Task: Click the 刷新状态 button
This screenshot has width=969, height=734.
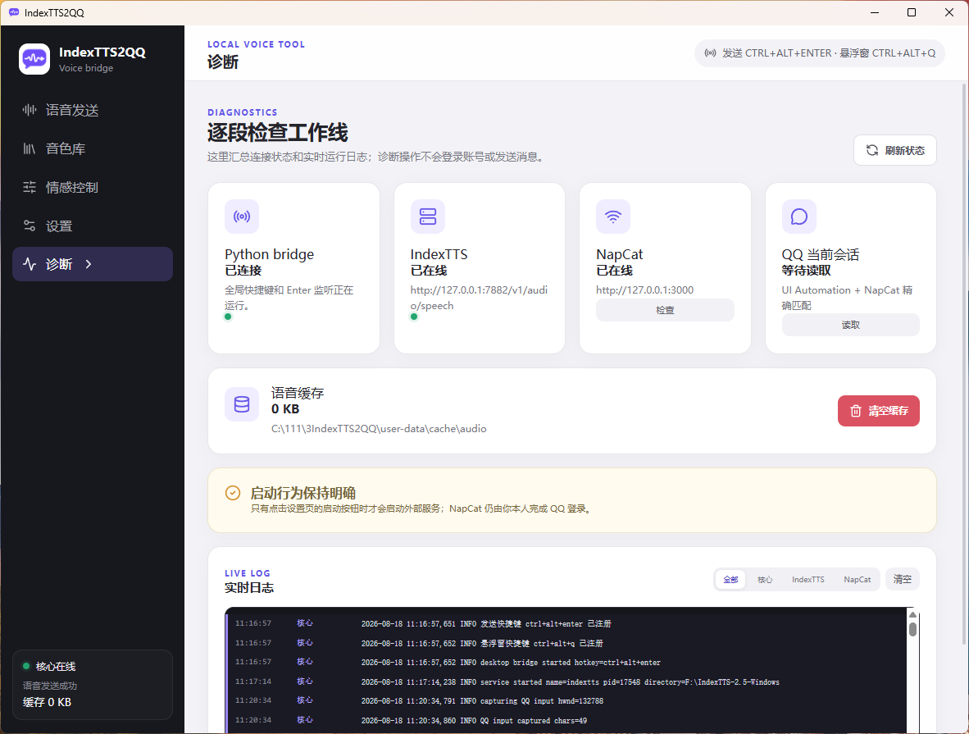Action: (x=895, y=150)
